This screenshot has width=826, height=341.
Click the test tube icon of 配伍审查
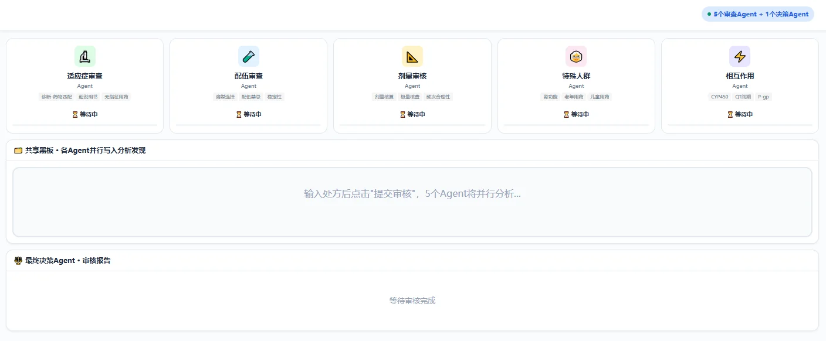[x=249, y=56]
